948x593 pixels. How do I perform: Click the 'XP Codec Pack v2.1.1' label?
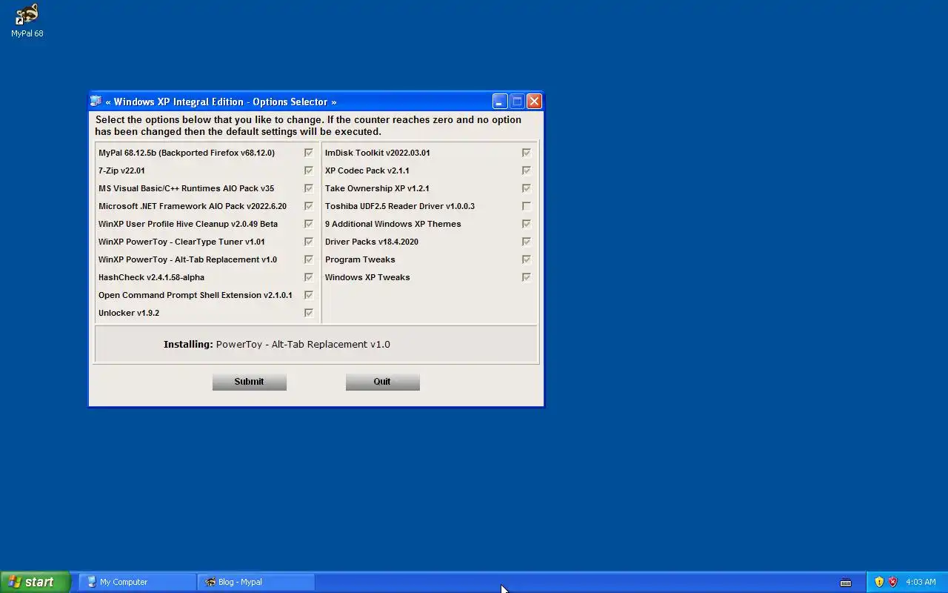[x=367, y=170]
